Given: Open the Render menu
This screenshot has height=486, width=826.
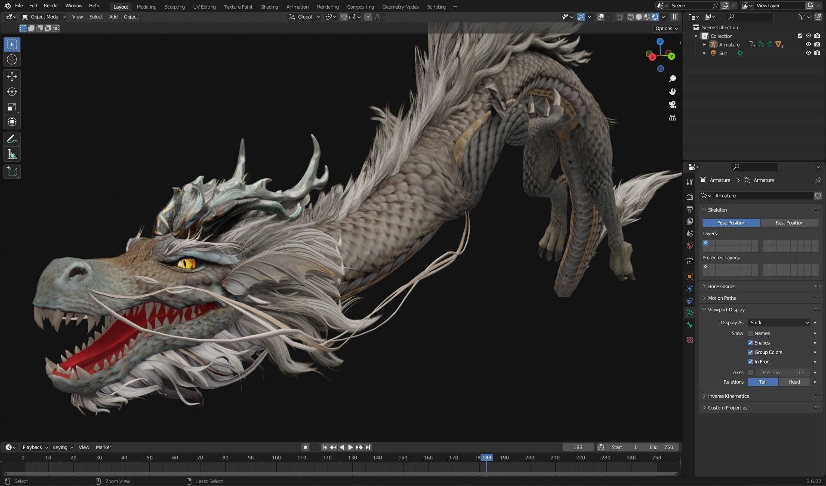Looking at the screenshot, I should pos(51,6).
